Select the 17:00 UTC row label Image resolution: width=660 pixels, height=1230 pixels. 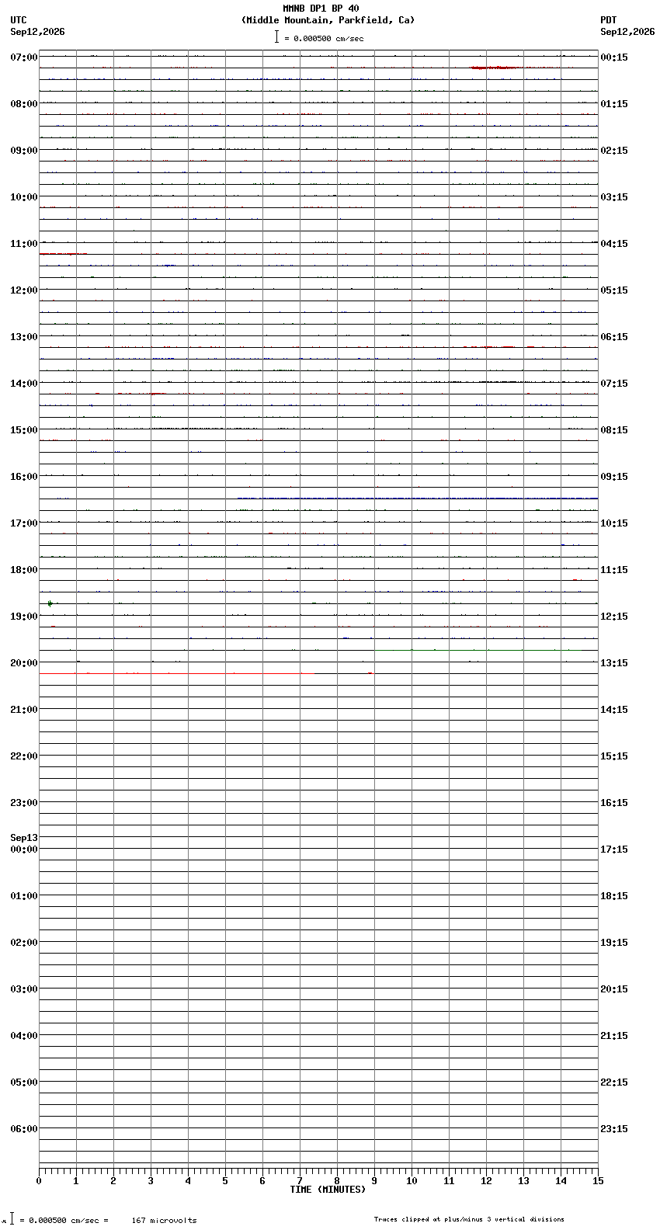click(24, 523)
